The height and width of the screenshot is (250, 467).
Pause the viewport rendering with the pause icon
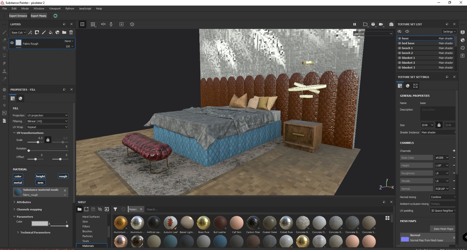[355, 24]
